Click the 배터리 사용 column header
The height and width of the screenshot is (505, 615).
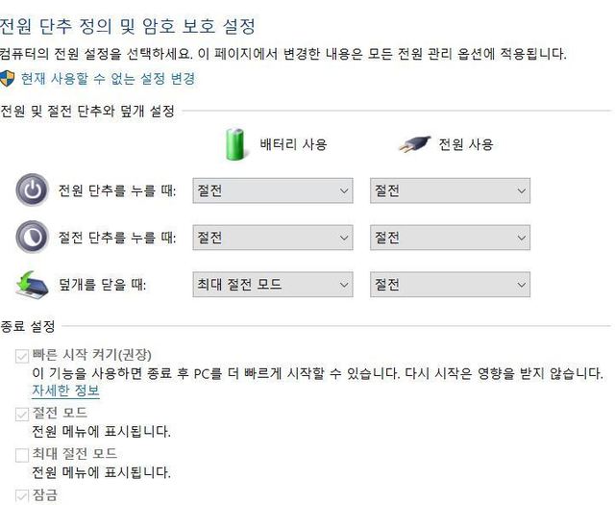click(x=293, y=144)
